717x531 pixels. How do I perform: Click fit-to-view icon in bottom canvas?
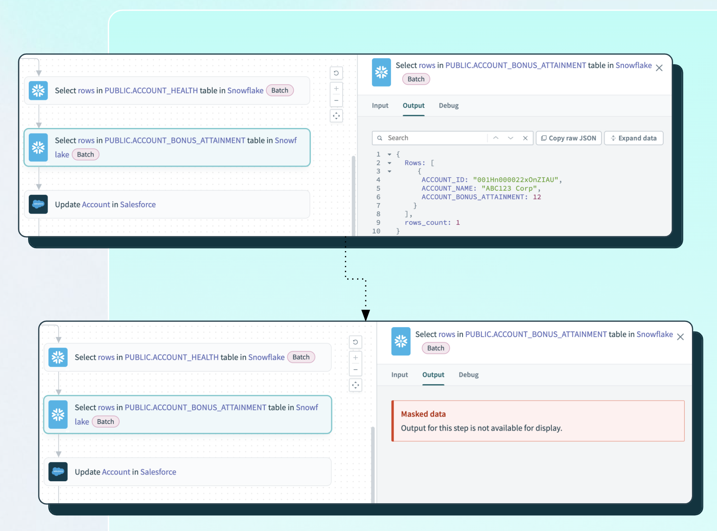coord(355,385)
